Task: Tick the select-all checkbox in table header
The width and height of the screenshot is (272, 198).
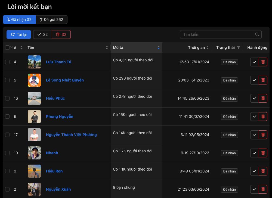Action: point(7,48)
